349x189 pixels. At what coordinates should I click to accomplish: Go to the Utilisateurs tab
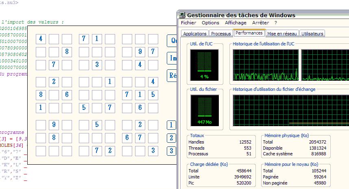coord(312,34)
